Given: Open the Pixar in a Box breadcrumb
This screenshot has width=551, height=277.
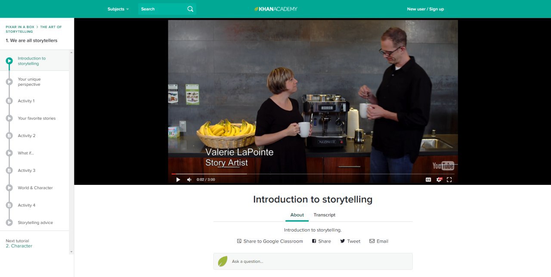Looking at the screenshot, I should tap(20, 27).
